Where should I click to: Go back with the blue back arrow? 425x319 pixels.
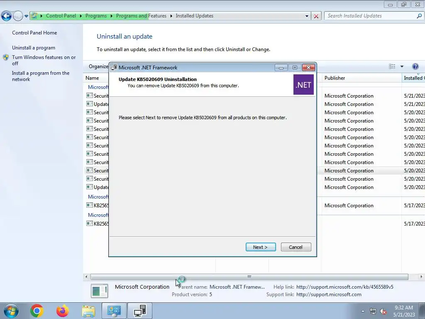[6, 16]
